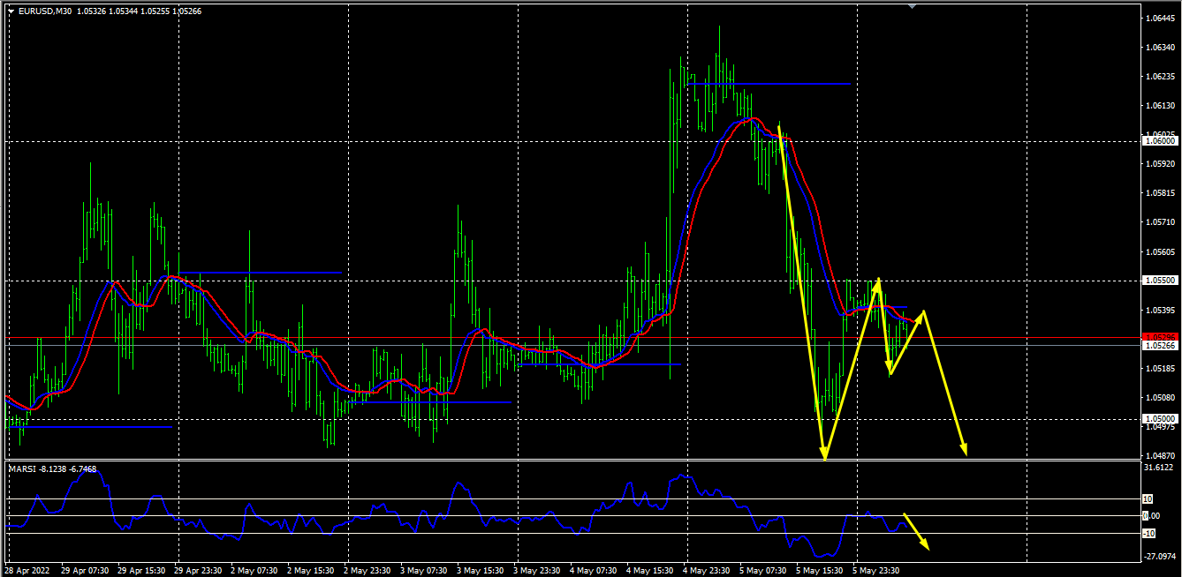Viewport: 1182px width, 577px height.
Task: Click the 1.05500 price level label
Action: (1159, 281)
